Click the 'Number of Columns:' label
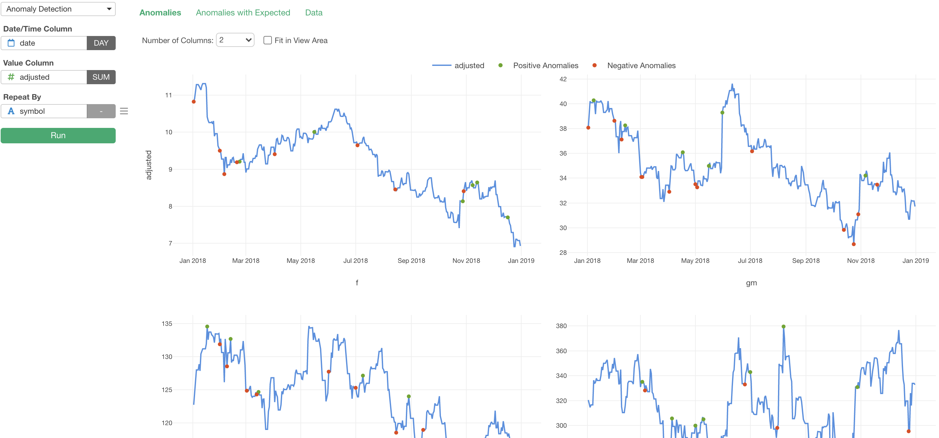Screen dimensions: 939x438 177,40
